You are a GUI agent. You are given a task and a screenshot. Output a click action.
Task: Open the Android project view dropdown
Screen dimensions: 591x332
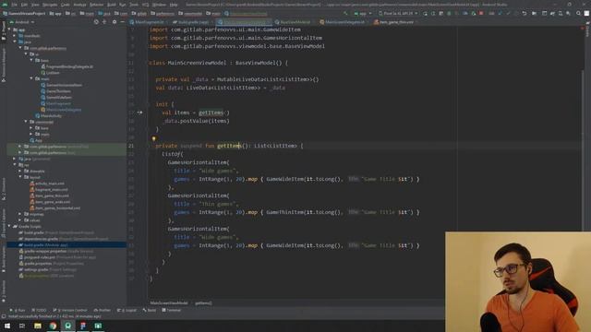tap(22, 22)
